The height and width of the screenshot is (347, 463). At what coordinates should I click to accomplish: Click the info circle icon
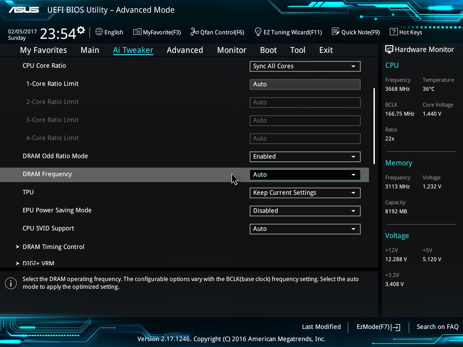[x=11, y=283]
